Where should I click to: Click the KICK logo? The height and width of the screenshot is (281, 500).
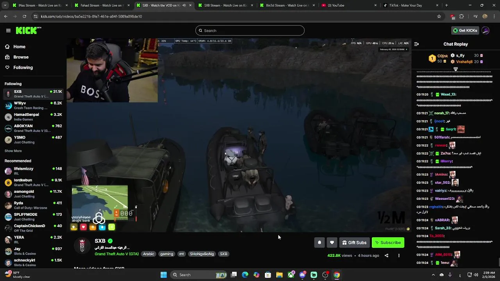(x=29, y=30)
